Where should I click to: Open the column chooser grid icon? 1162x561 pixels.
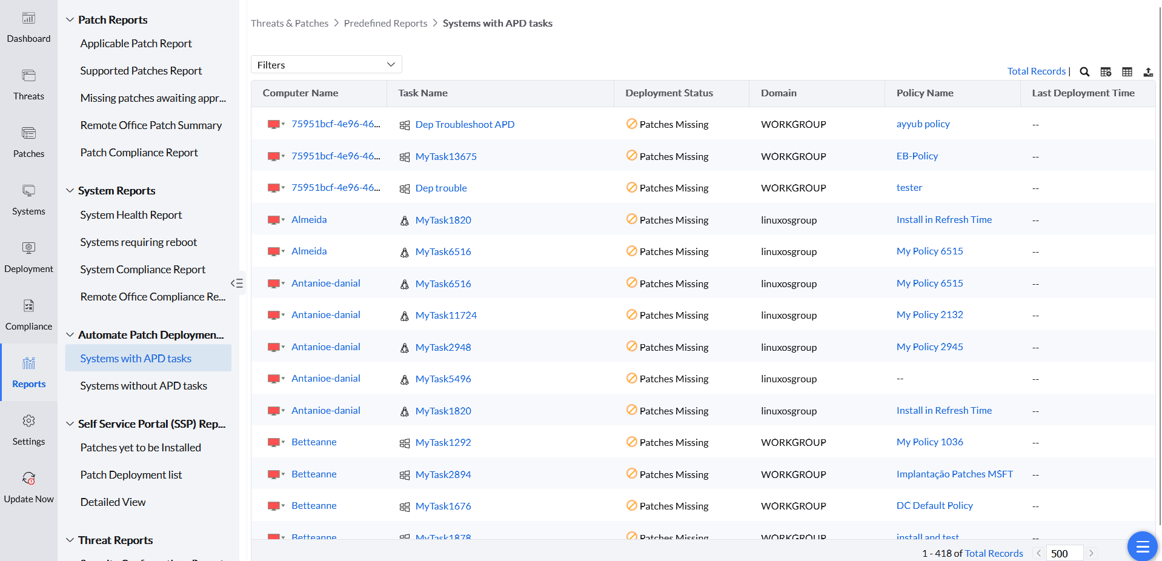point(1127,71)
